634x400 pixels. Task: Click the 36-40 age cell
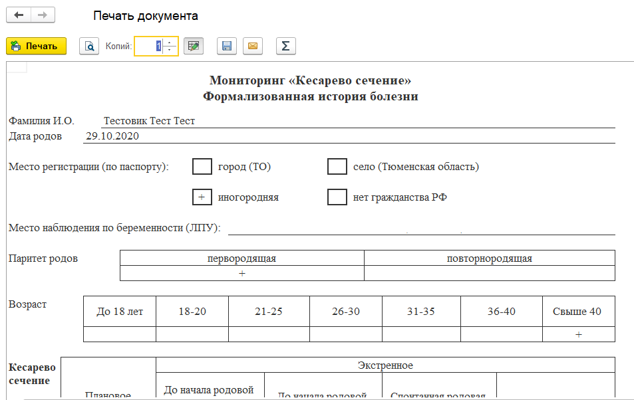click(502, 312)
